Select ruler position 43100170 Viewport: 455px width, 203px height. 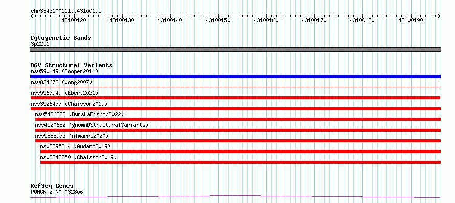314,20
